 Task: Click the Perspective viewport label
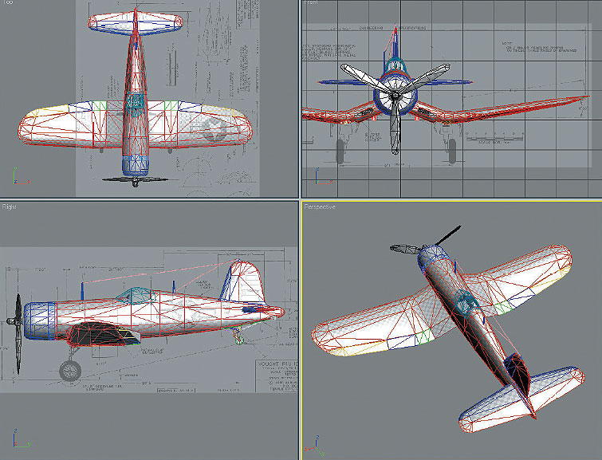coord(320,207)
